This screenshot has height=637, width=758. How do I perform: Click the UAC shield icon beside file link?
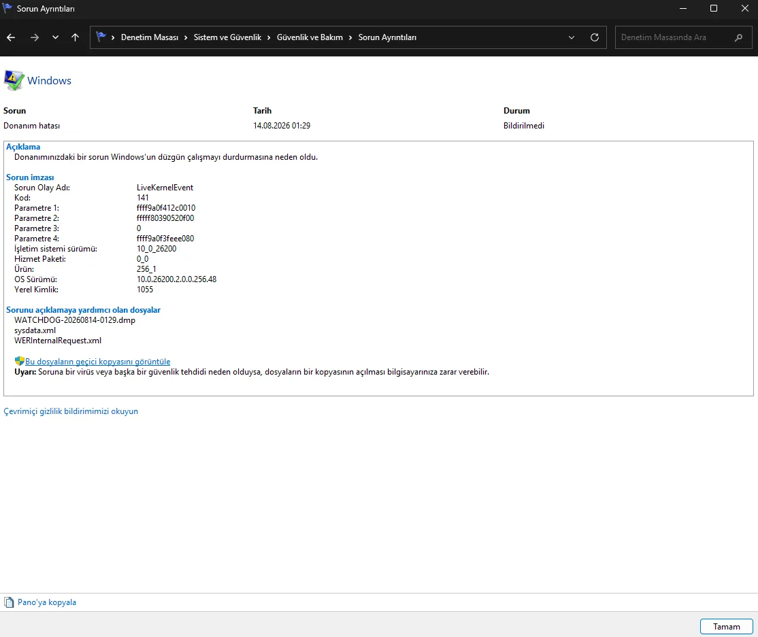(x=19, y=361)
